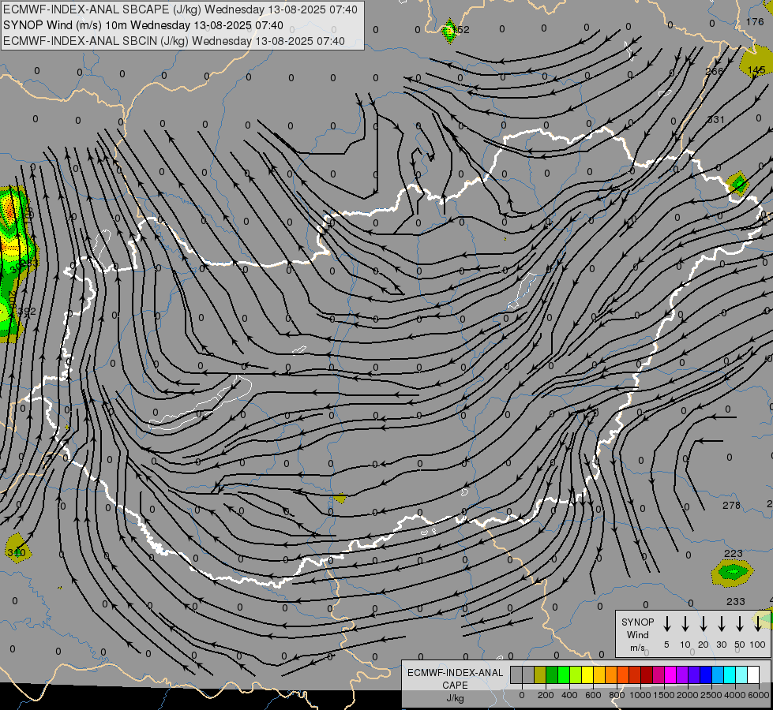Select the dark red swatch right of 1000 tick
This screenshot has width=773, height=710.
(647, 674)
